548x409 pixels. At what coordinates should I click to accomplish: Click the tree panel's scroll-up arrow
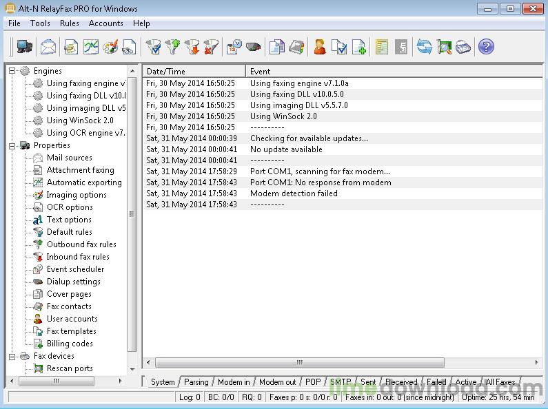click(132, 71)
